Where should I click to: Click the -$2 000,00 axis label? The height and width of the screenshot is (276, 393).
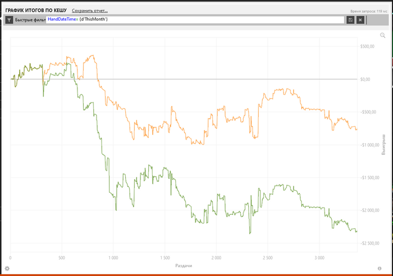[369, 210]
